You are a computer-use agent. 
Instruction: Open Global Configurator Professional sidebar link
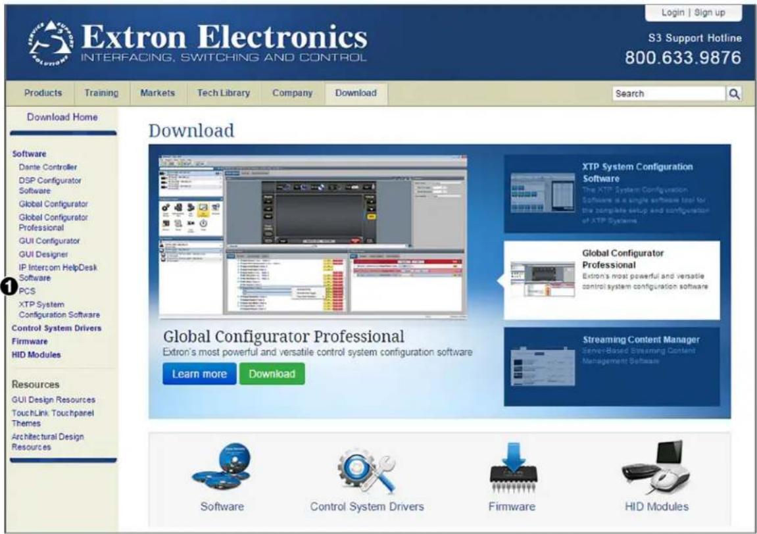(x=53, y=222)
